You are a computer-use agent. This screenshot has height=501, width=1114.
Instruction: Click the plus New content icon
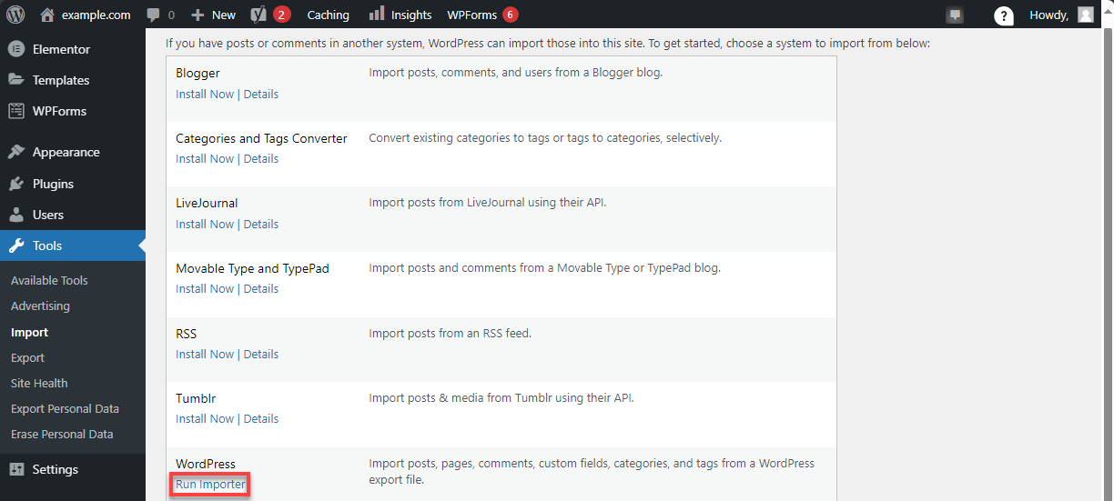tap(197, 15)
